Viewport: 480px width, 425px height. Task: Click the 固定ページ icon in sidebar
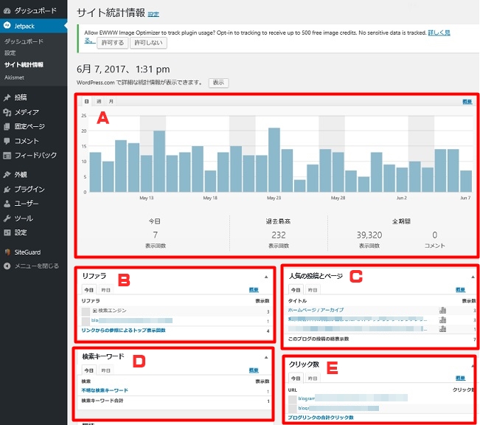point(7,126)
